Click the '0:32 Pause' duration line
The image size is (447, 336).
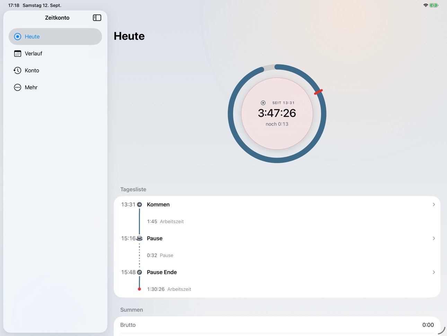pyautogui.click(x=160, y=255)
